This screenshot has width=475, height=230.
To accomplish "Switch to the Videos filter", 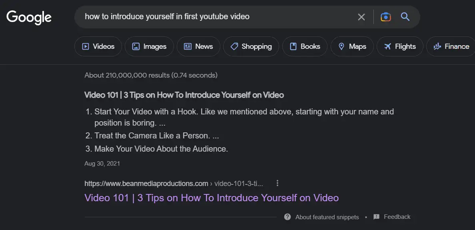I will (98, 46).
